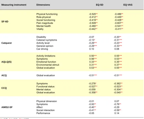This screenshot has height=119, width=144.
Task: Select the "AQLQ(S)" instrument label
Action: 7,62
